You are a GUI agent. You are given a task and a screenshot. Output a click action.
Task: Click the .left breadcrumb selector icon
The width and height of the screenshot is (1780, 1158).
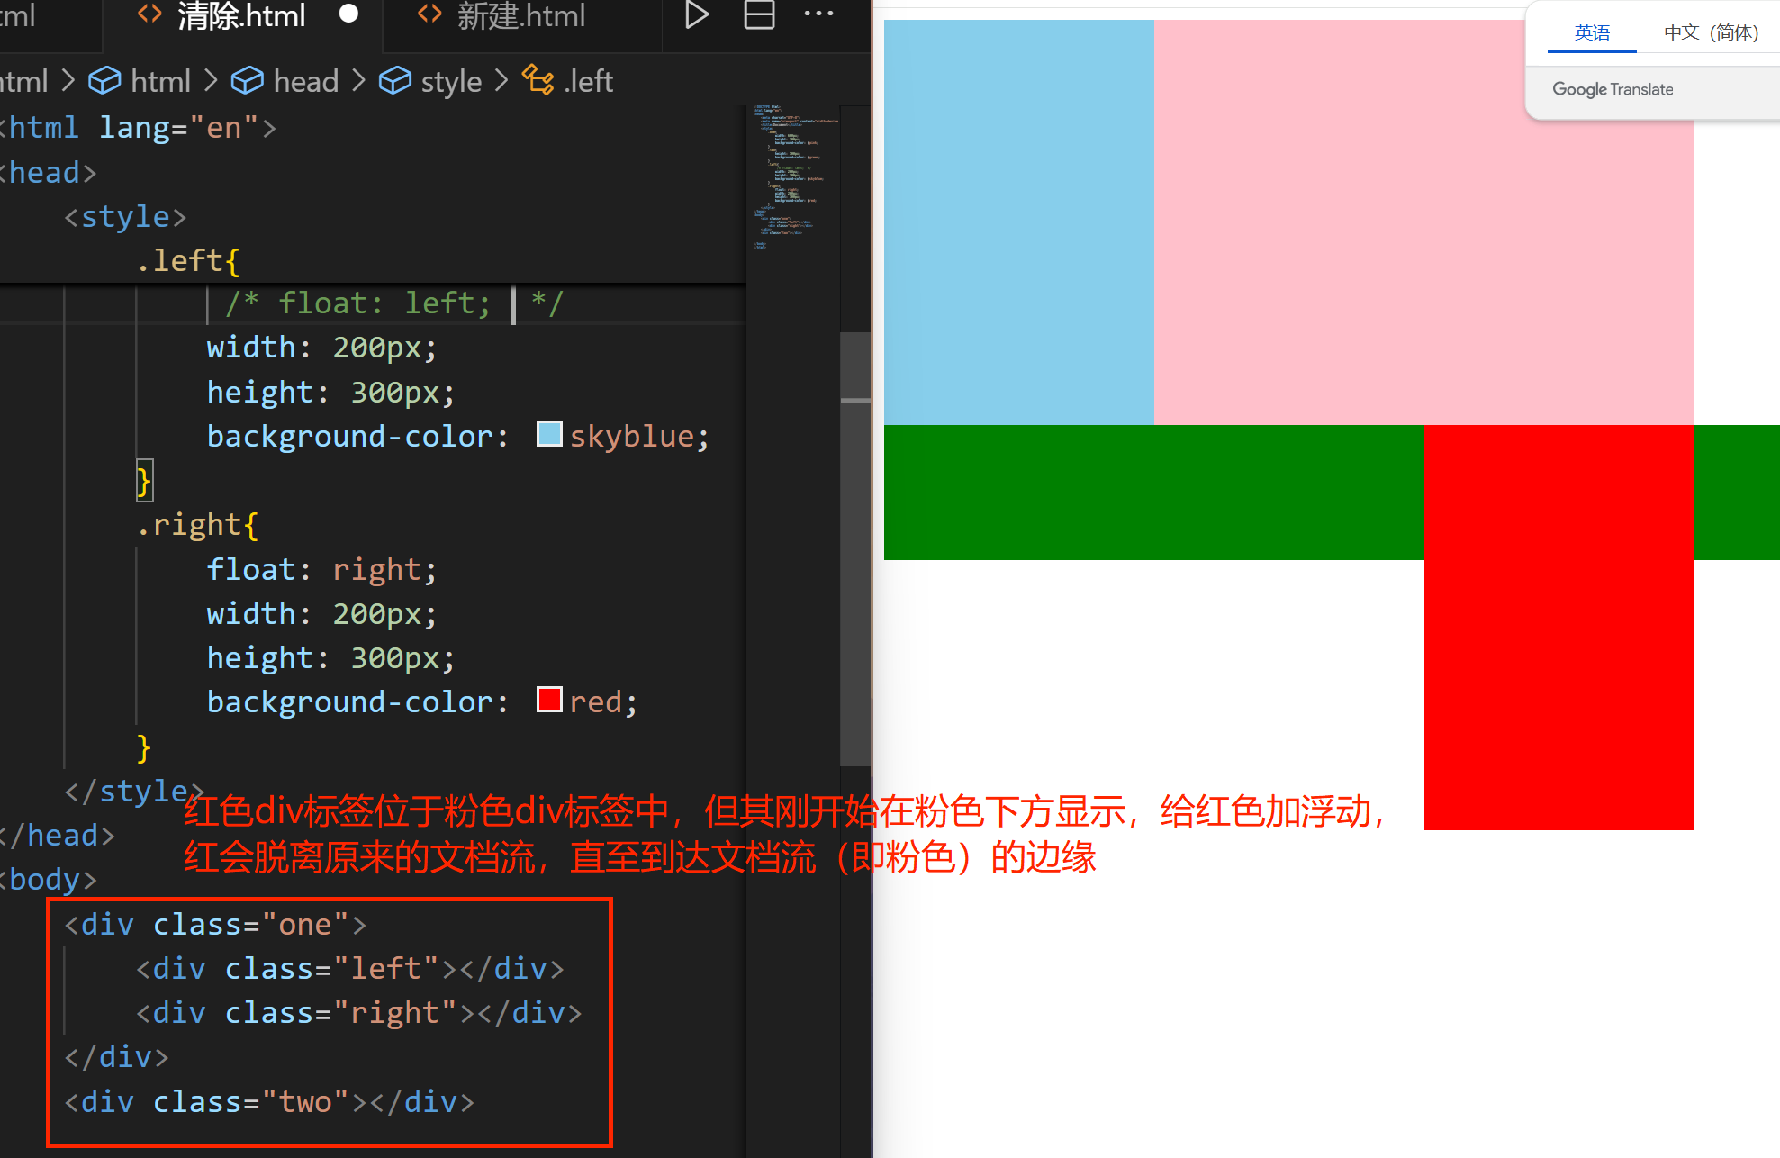538,80
